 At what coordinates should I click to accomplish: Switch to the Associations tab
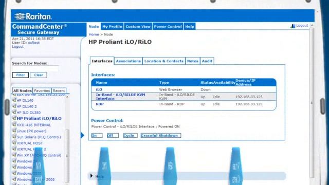(129, 61)
